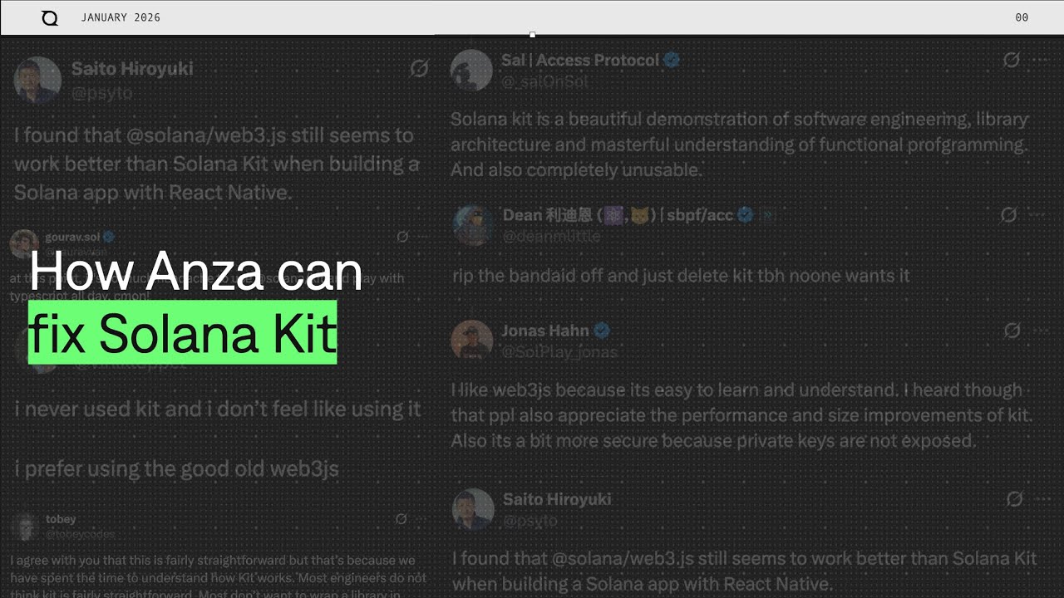Open Saito Hiroyuki's avatar in the top-left tweet
This screenshot has height=598, width=1064.
[37, 81]
